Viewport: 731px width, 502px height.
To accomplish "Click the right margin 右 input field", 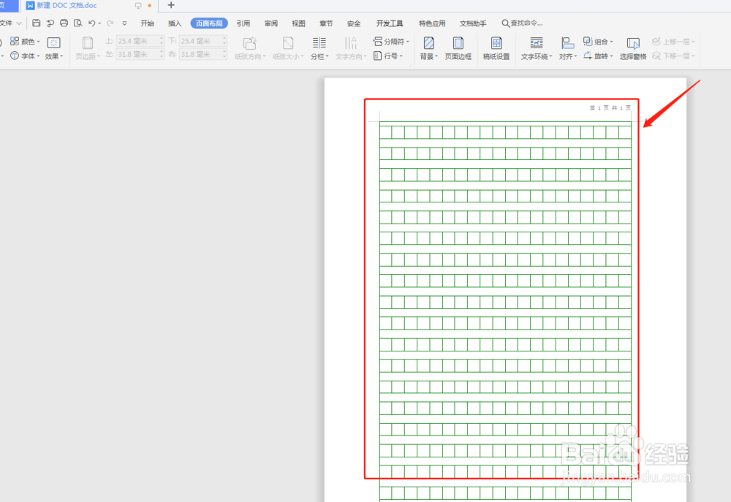I will (202, 55).
